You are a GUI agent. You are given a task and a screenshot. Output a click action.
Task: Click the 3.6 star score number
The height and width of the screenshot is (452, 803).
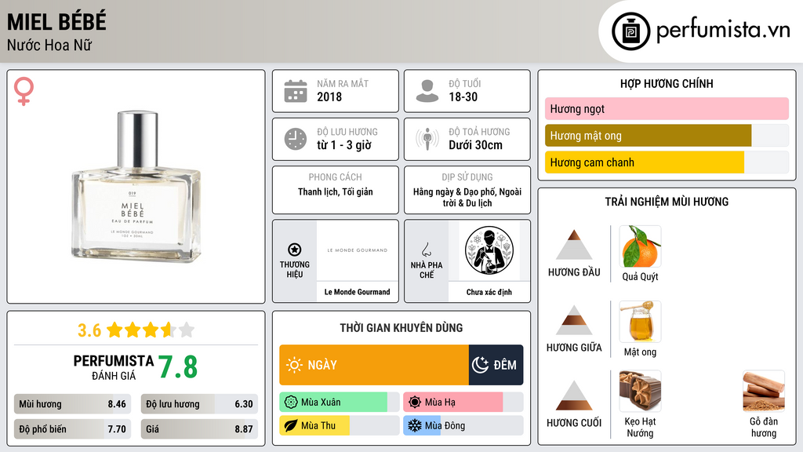pyautogui.click(x=89, y=330)
